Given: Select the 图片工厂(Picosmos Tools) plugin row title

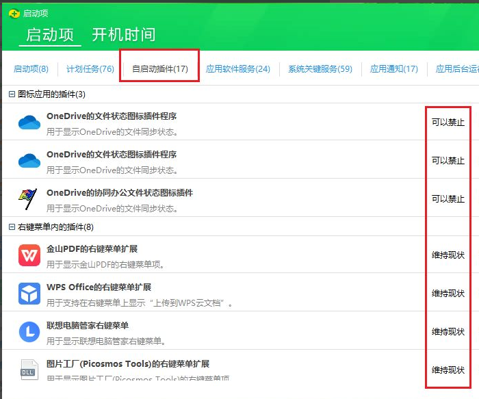Looking at the screenshot, I should click(x=128, y=364).
